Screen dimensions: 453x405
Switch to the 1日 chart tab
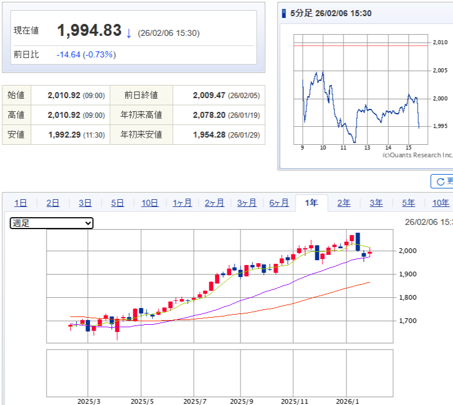(x=20, y=203)
